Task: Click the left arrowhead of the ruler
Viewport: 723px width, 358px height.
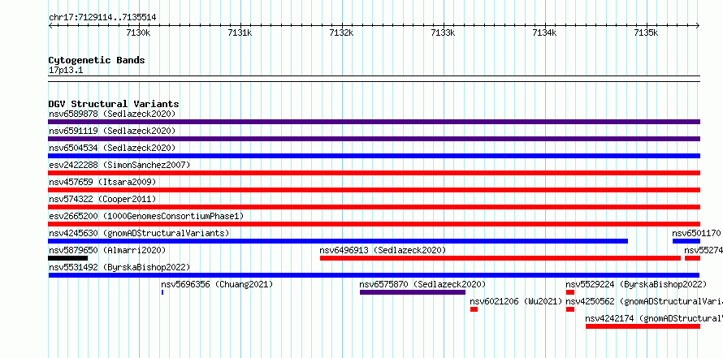Action: tap(50, 25)
